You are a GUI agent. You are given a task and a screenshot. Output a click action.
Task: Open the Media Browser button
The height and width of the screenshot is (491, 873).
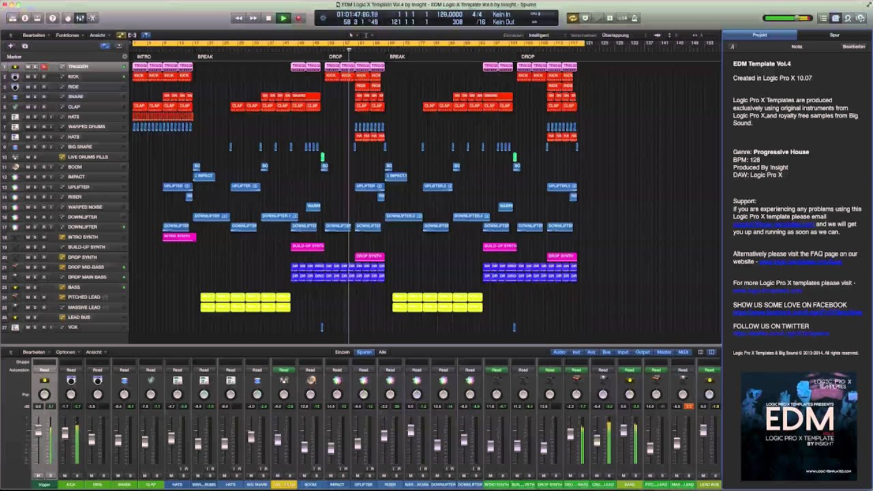(861, 18)
